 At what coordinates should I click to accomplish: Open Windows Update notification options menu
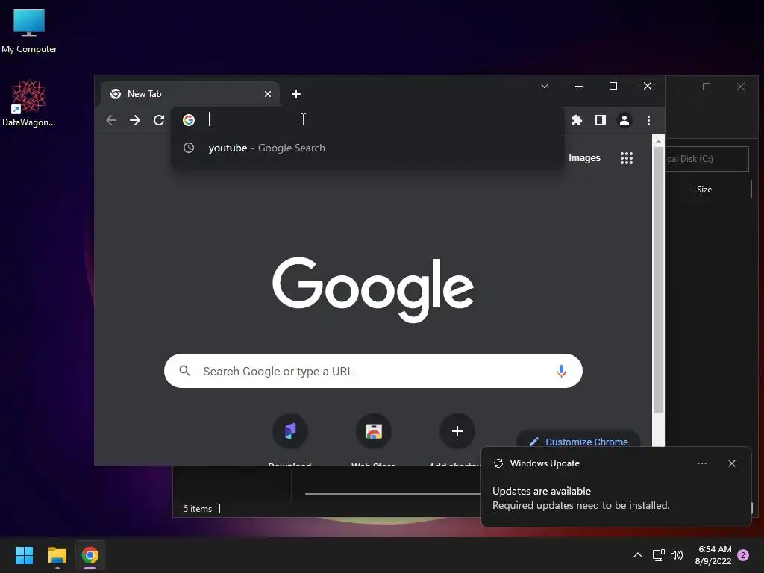point(701,463)
